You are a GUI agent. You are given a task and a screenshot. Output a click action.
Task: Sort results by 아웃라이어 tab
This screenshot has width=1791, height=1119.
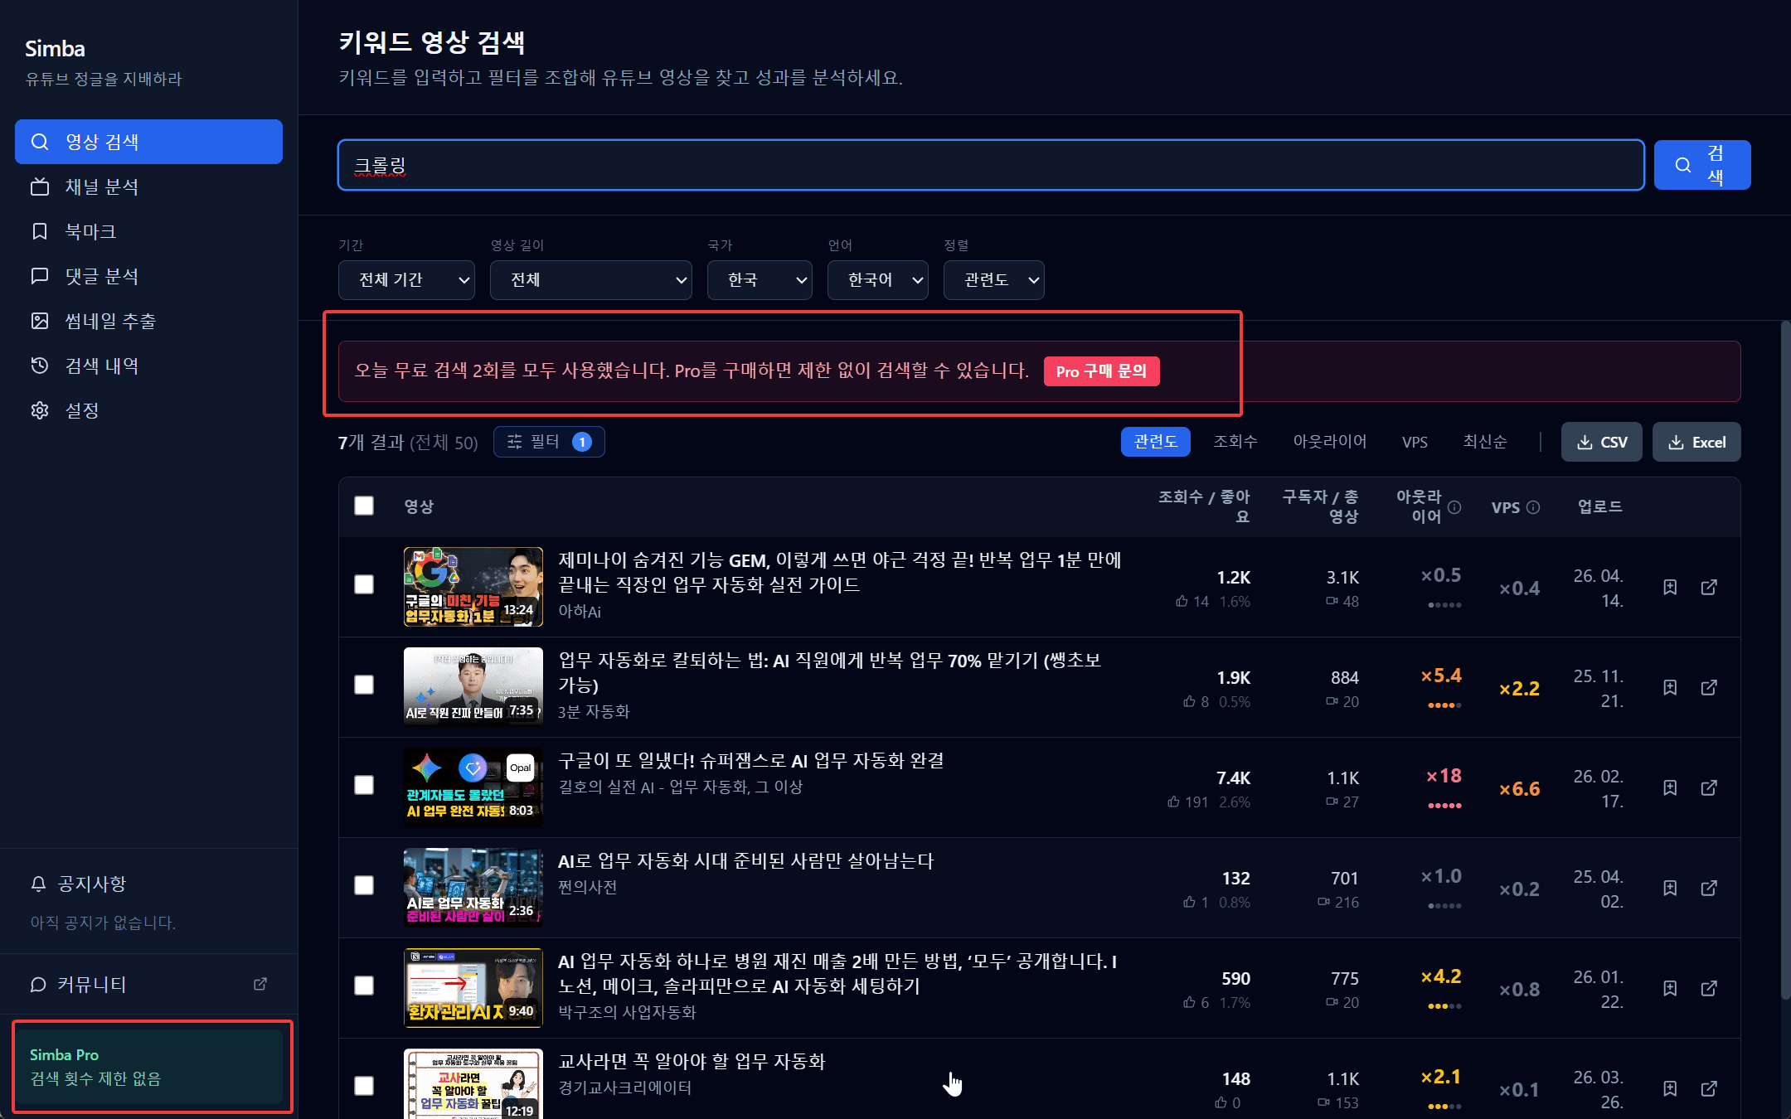[1329, 442]
